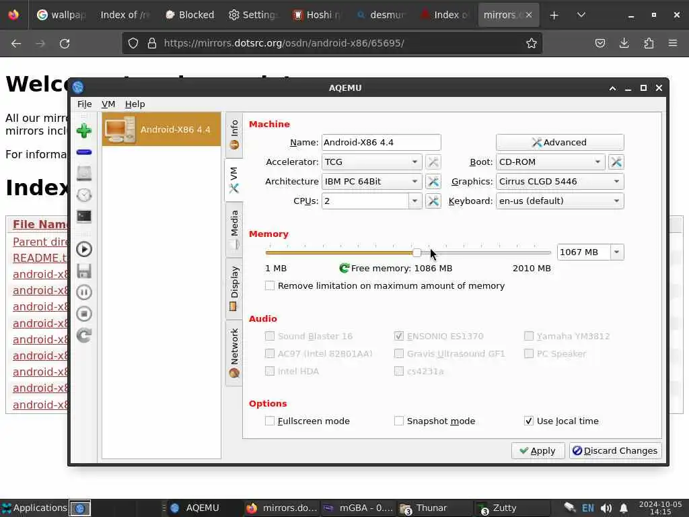Open CPU settings wrench icon
The height and width of the screenshot is (517, 689).
(x=433, y=201)
